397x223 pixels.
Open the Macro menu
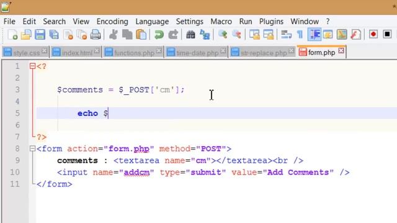[221, 22]
